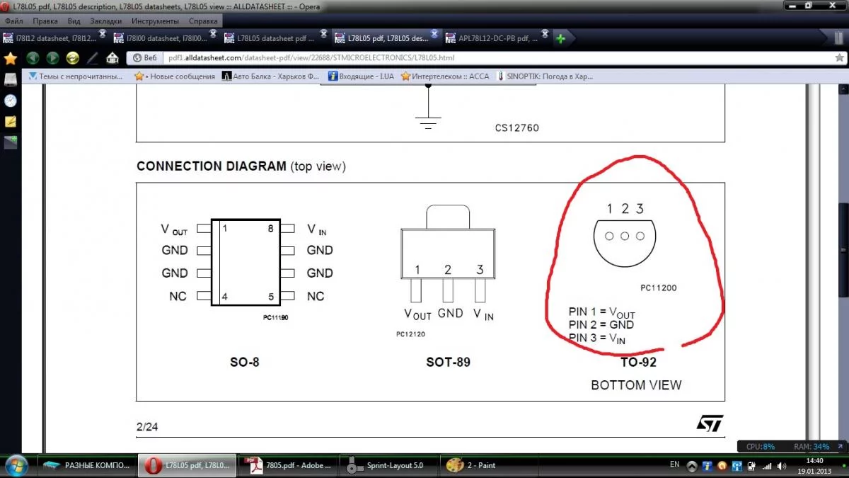Click page number '2/24' text
The height and width of the screenshot is (478, 849).
point(149,427)
